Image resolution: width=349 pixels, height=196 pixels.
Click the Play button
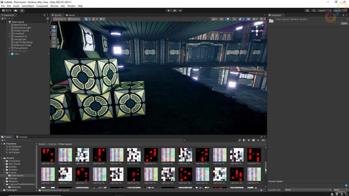pyautogui.click(x=169, y=11)
